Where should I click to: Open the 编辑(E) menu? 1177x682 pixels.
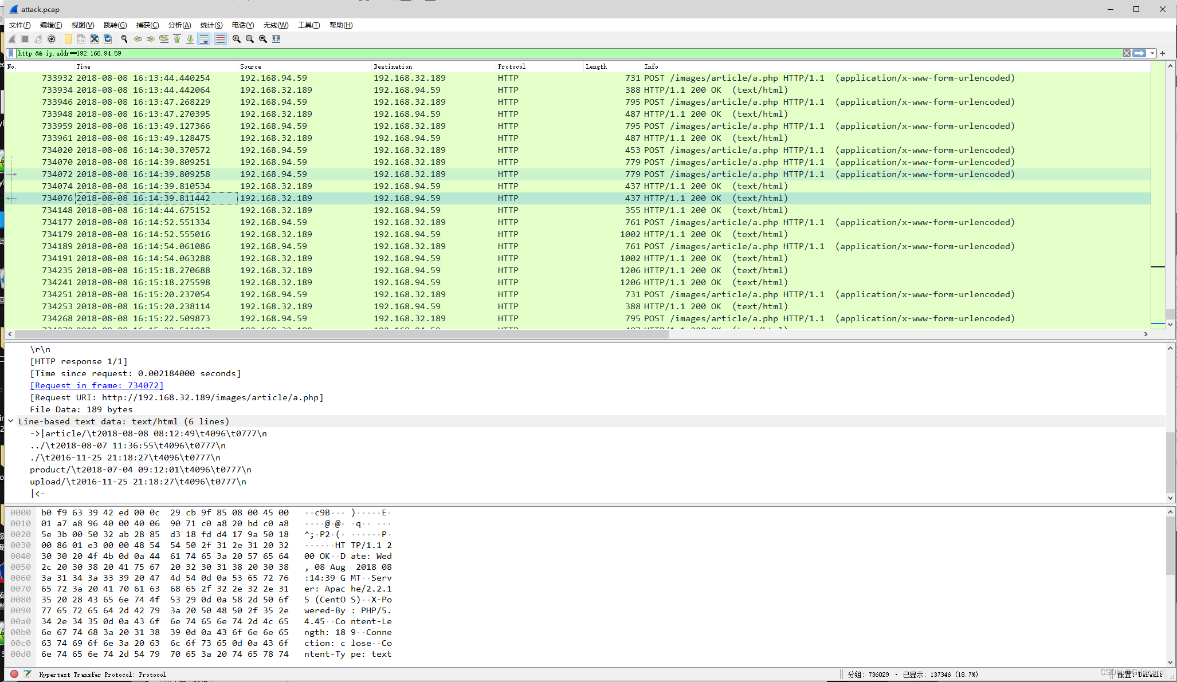coord(51,25)
